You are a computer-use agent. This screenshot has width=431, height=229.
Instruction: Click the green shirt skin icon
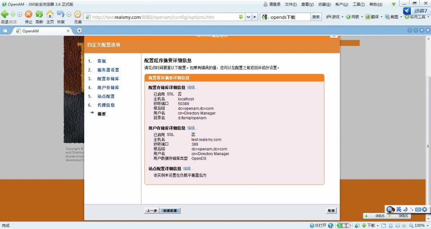(x=394, y=4)
